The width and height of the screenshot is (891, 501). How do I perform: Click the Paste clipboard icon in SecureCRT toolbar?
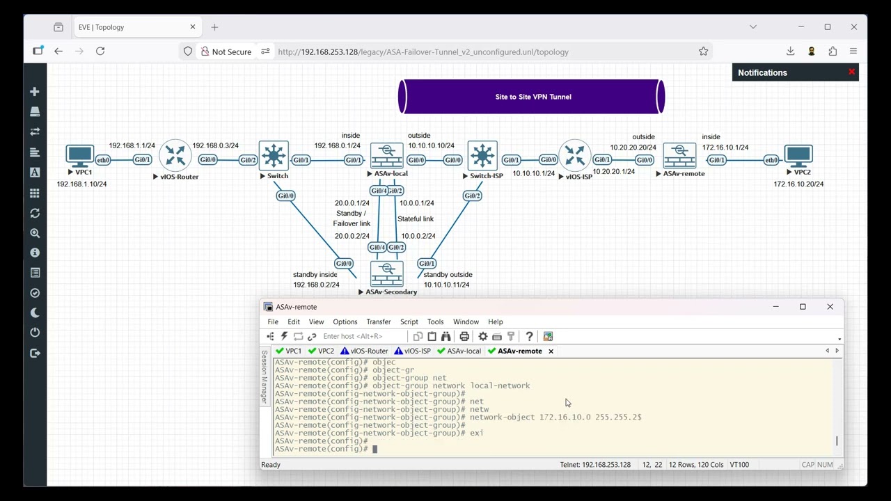(x=432, y=337)
